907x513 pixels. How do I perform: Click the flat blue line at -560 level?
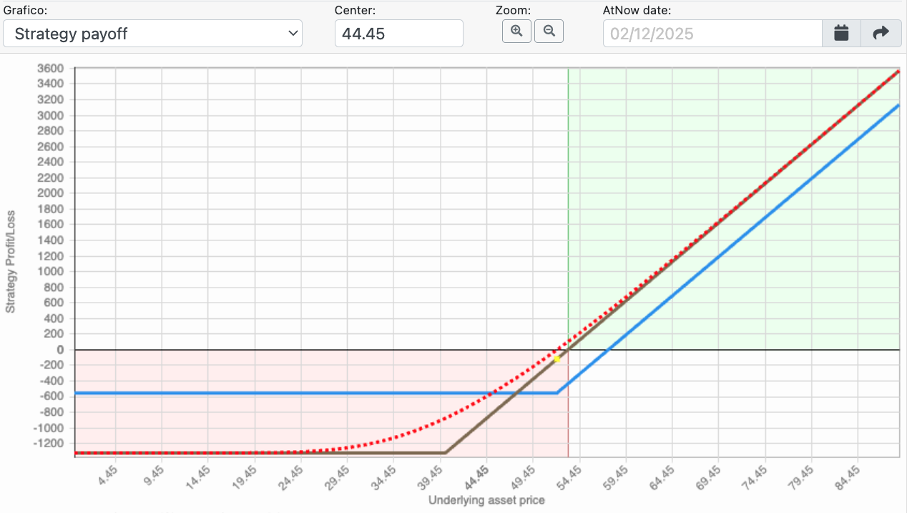(286, 393)
